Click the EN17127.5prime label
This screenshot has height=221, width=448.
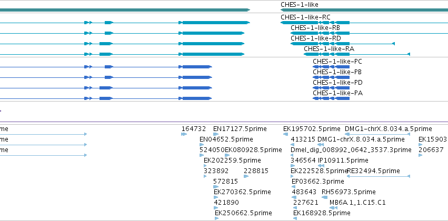click(x=240, y=129)
